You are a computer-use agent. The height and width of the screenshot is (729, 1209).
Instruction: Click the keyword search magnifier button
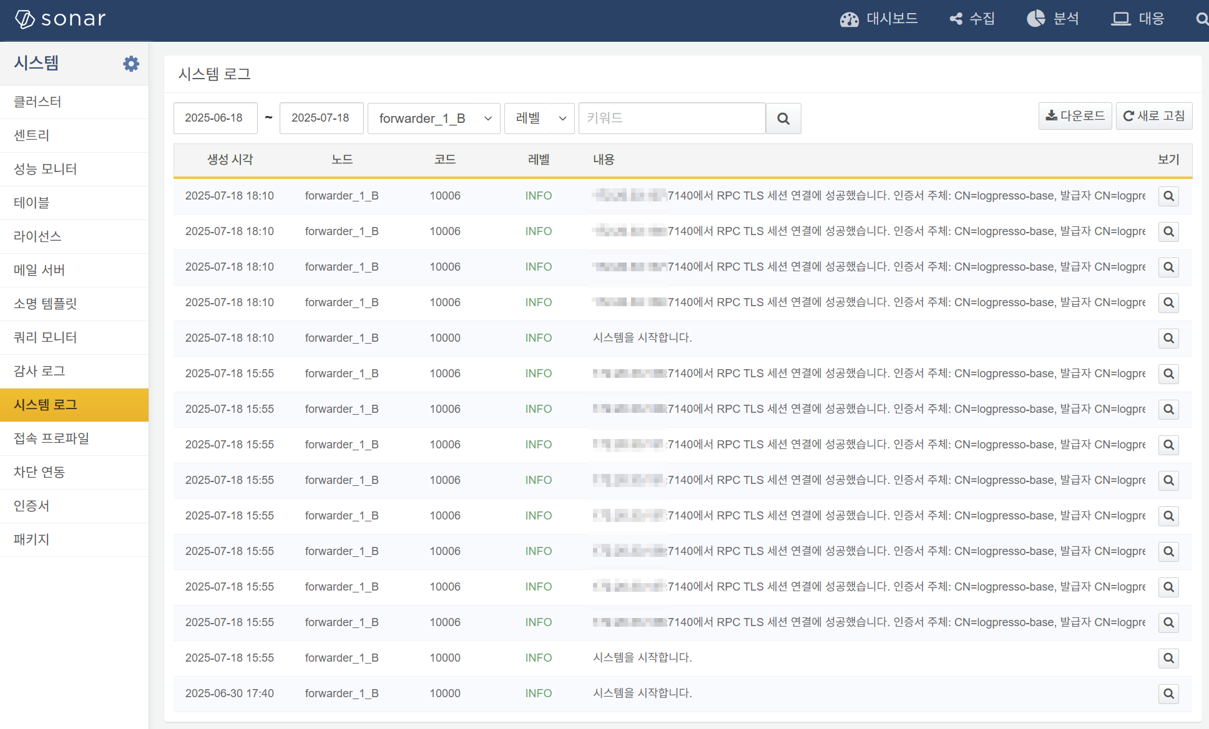783,118
